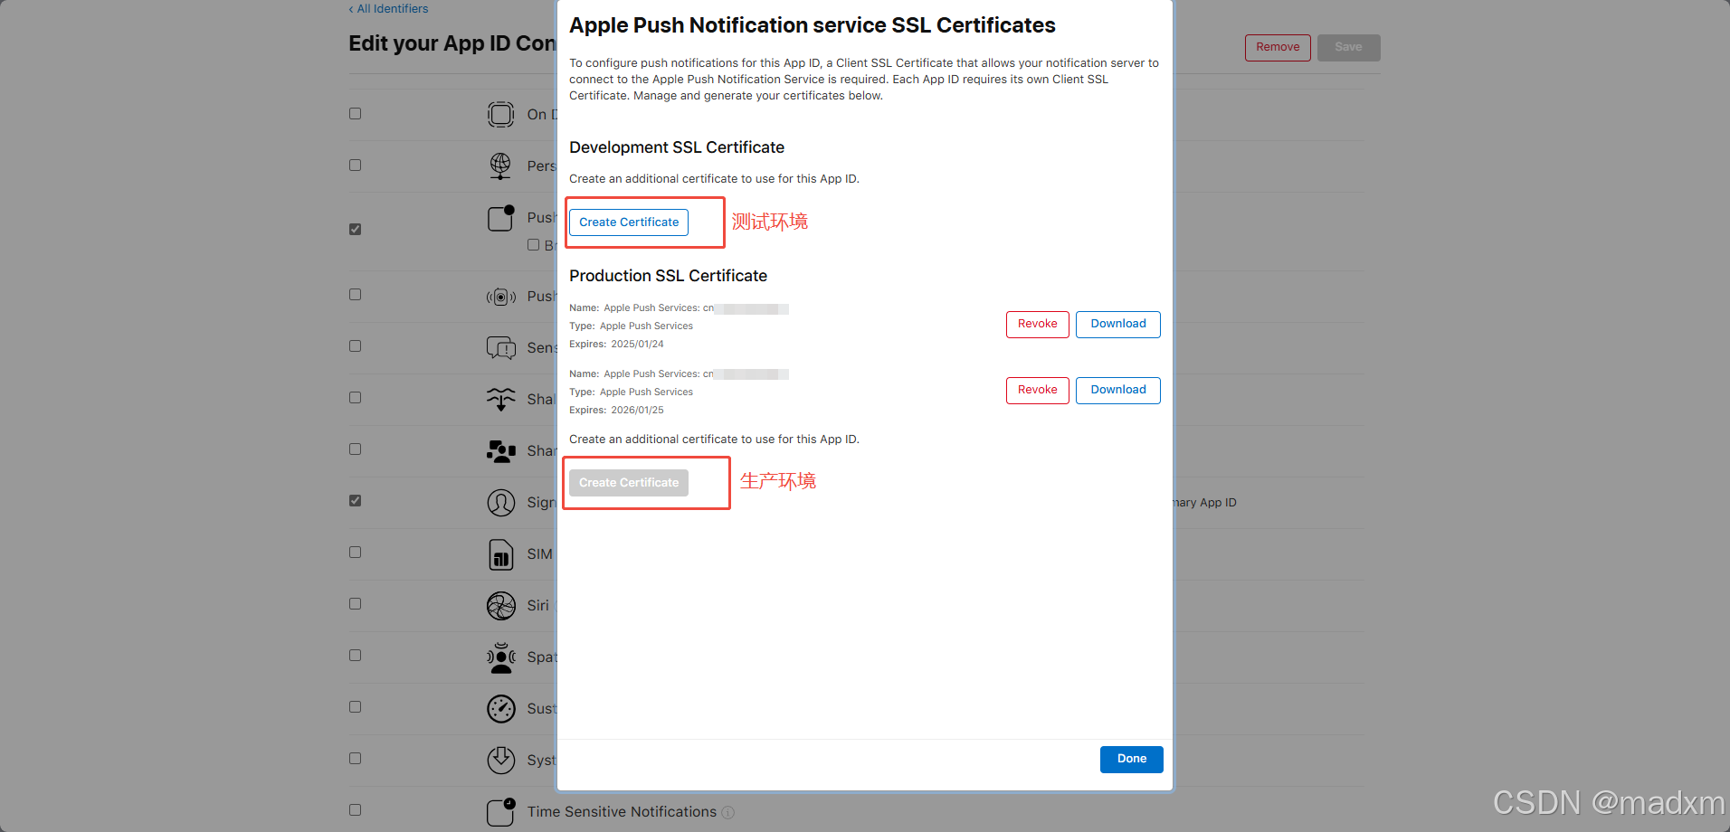1730x832 pixels.
Task: Click the Spatial Audio capability icon
Action: (x=500, y=657)
